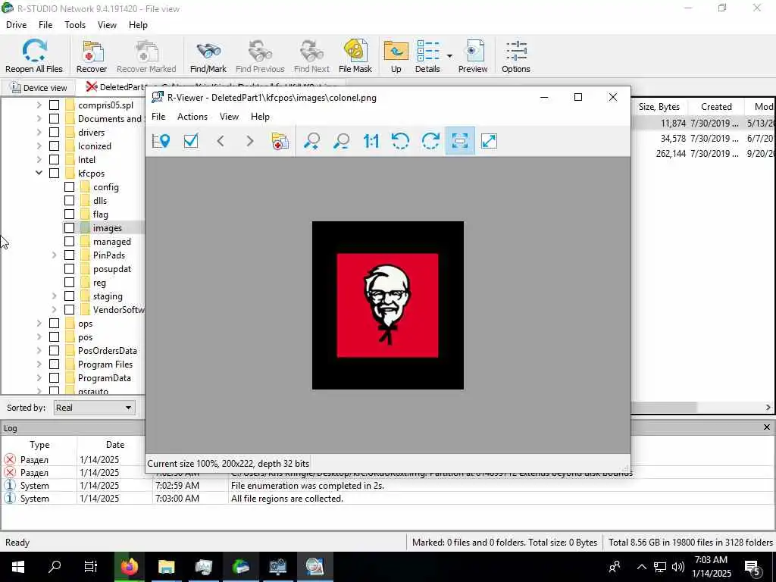Select the managed folder in tree

click(x=112, y=242)
